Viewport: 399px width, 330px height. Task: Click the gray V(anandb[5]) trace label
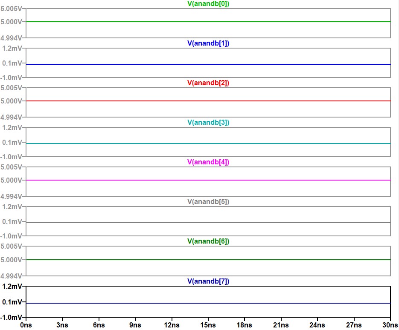[x=208, y=202]
